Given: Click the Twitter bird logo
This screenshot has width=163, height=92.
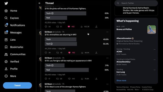Looking at the screenshot, I should pyautogui.click(x=6, y=3).
